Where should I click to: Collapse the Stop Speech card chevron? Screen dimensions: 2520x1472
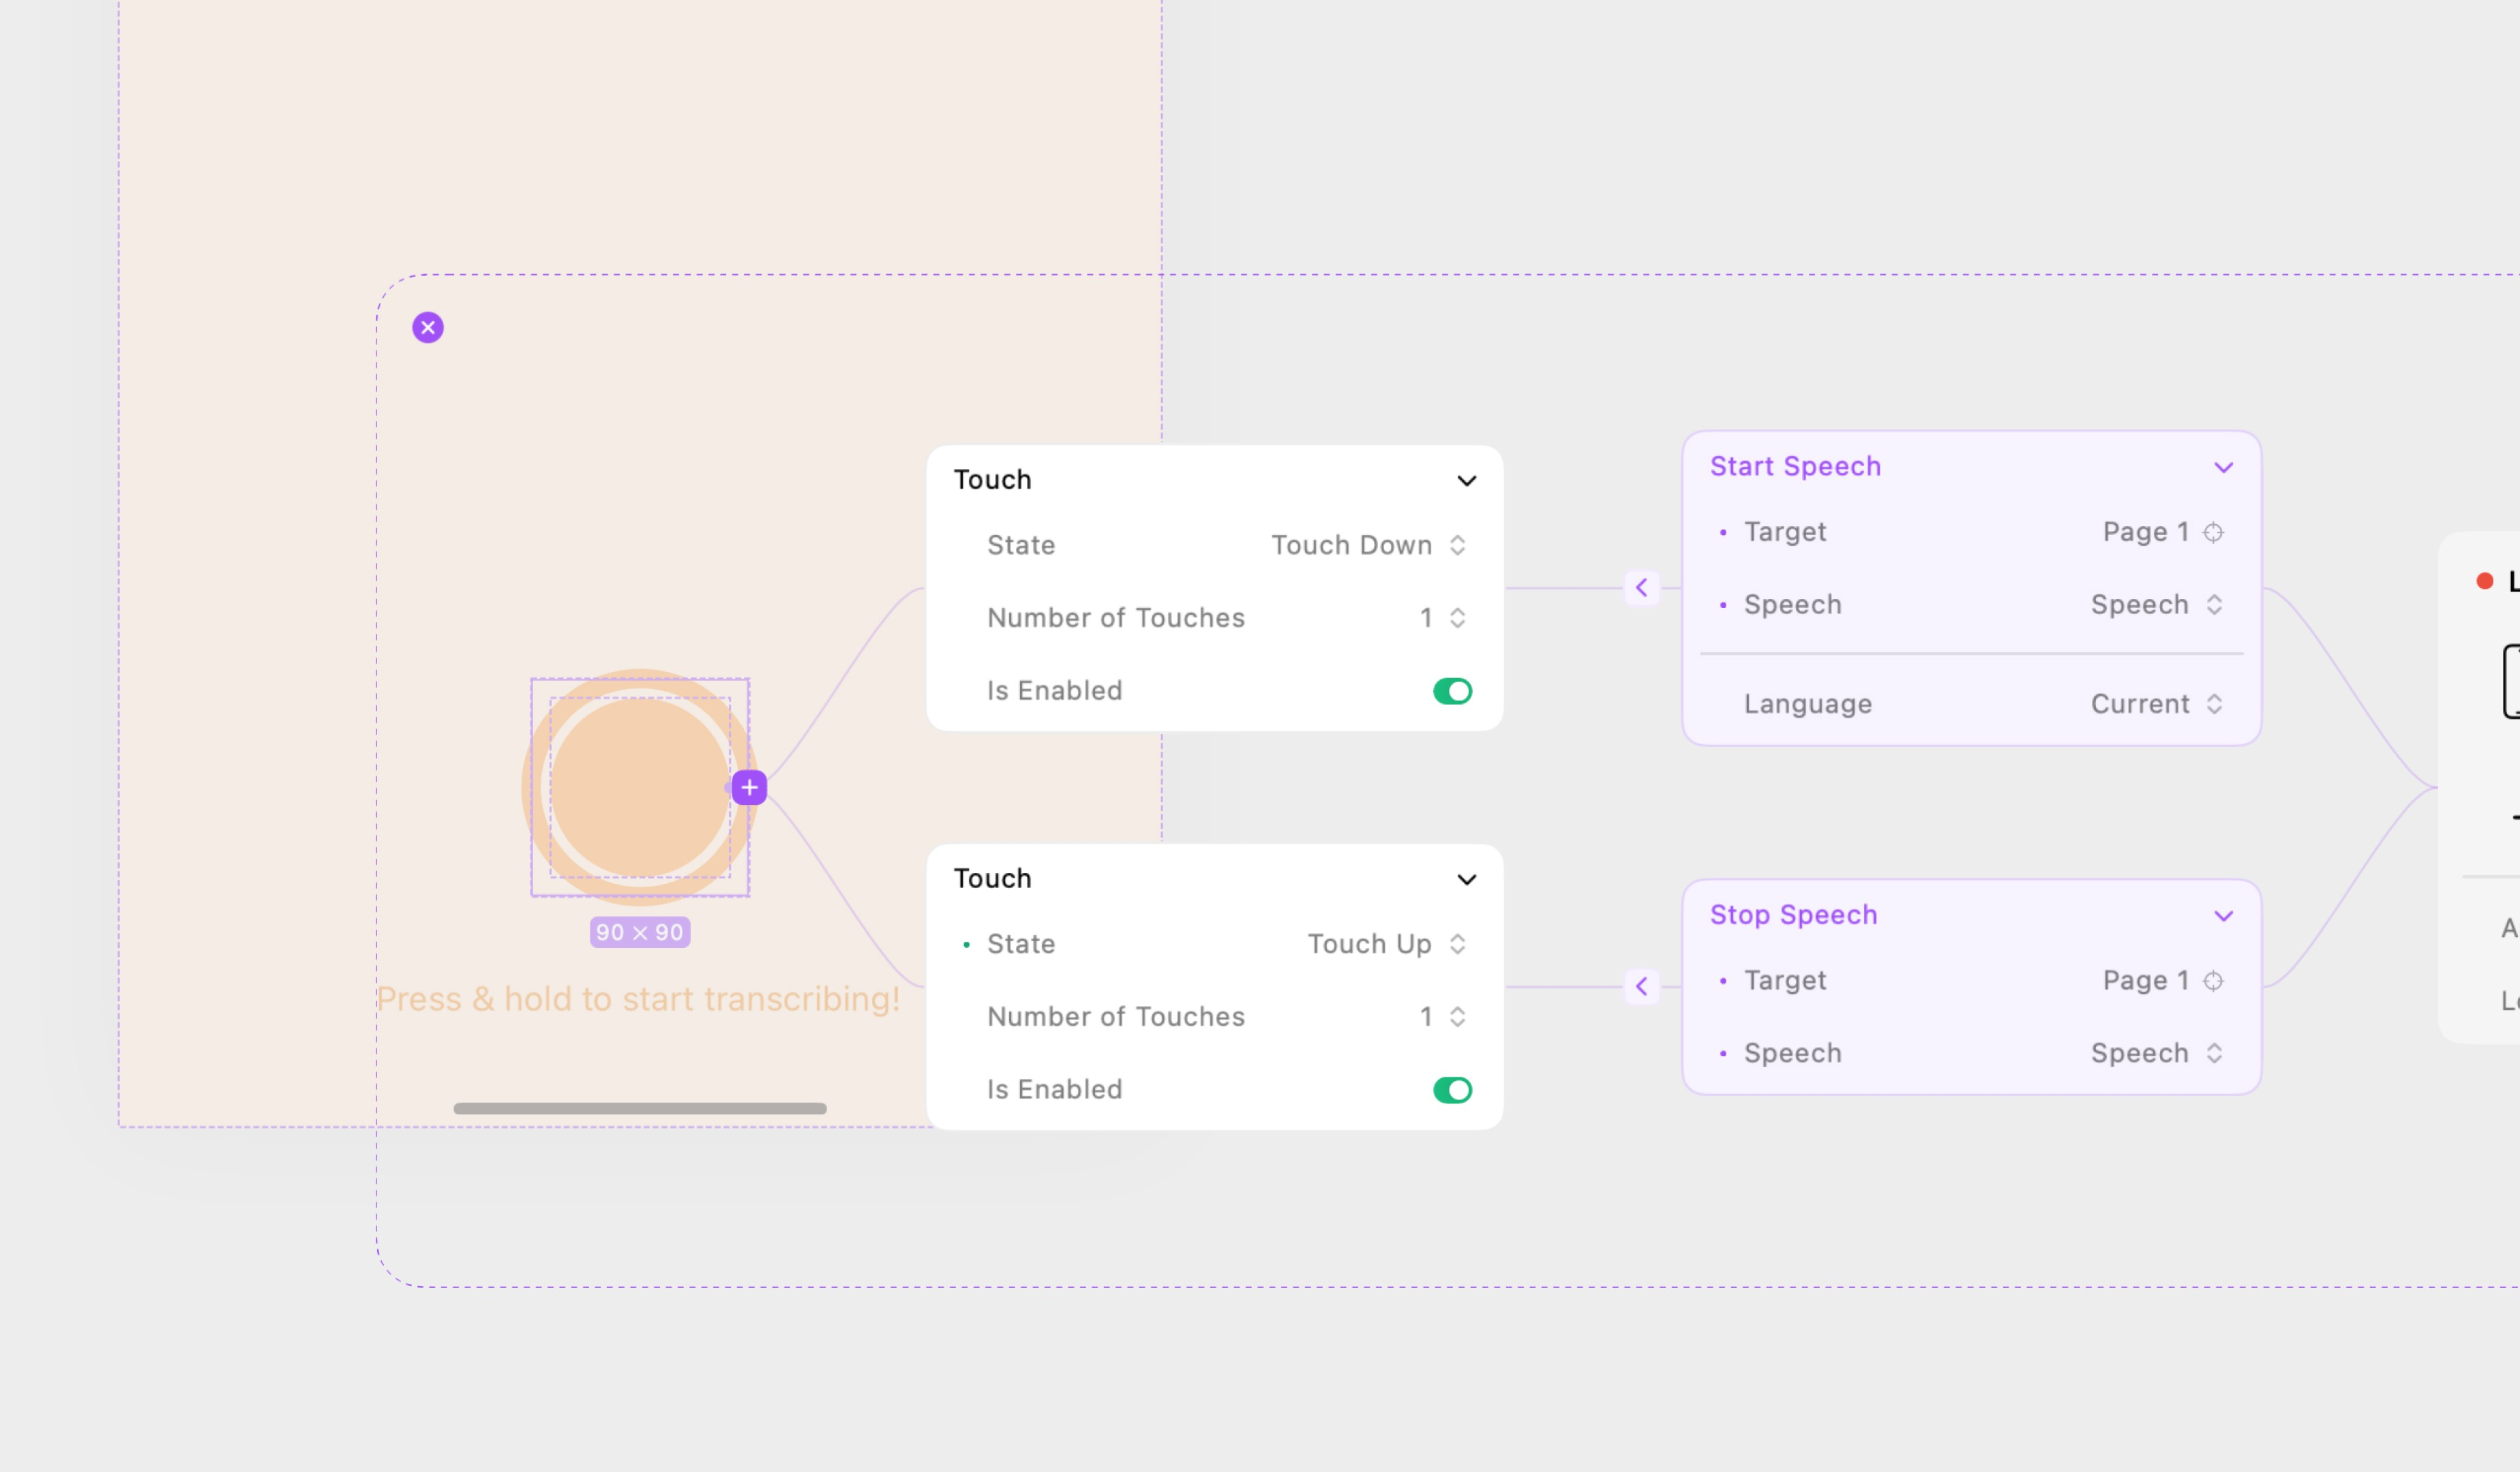coord(2223,917)
